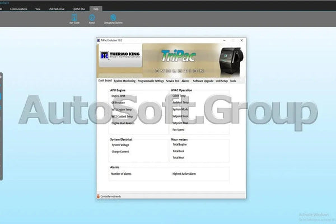Click the About icon in ribbon
This screenshot has width=336, height=224.
(92, 18)
